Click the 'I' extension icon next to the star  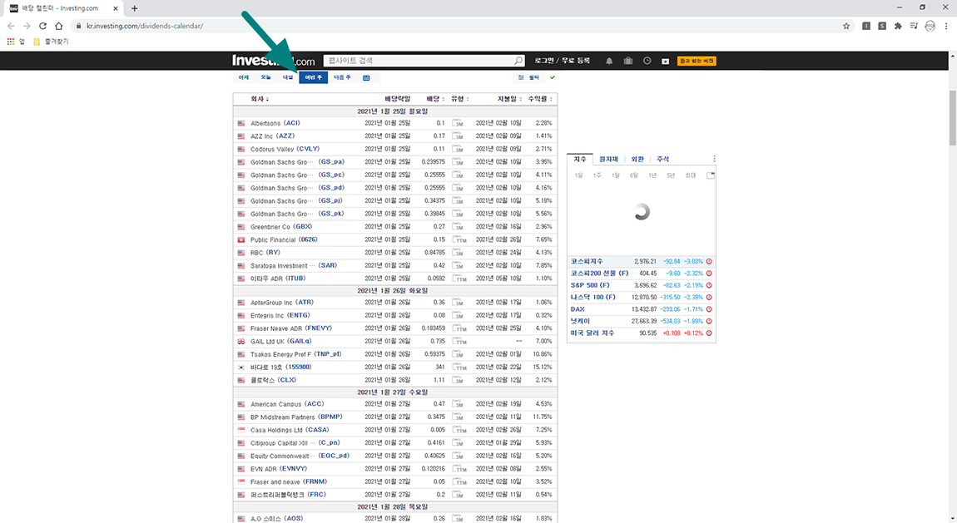click(x=865, y=26)
